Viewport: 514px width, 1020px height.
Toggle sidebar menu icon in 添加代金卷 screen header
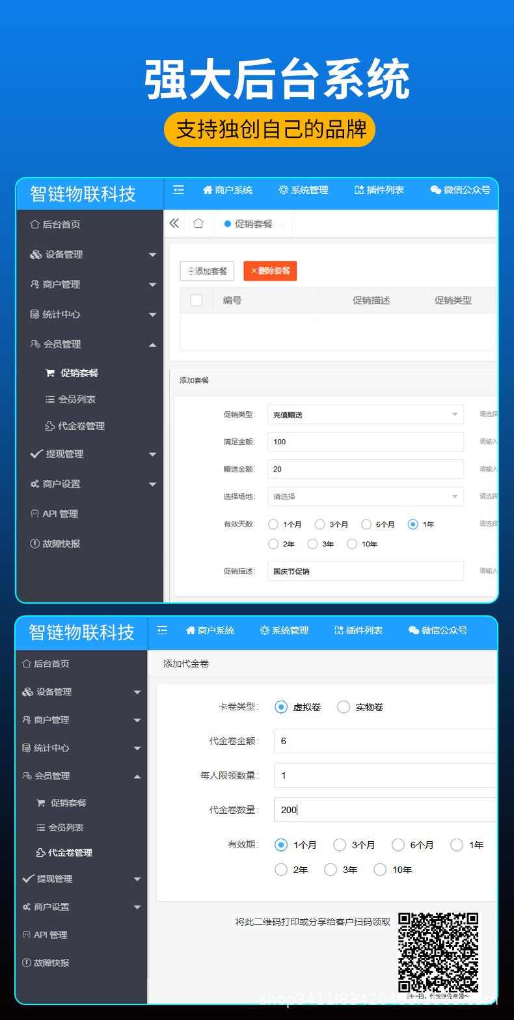click(x=163, y=630)
